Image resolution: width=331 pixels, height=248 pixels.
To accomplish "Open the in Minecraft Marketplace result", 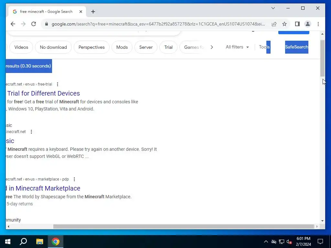I will [x=43, y=188].
